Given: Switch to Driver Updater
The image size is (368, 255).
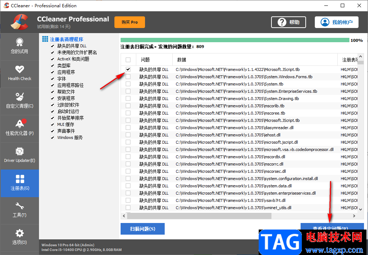Looking at the screenshot, I should point(20,155).
